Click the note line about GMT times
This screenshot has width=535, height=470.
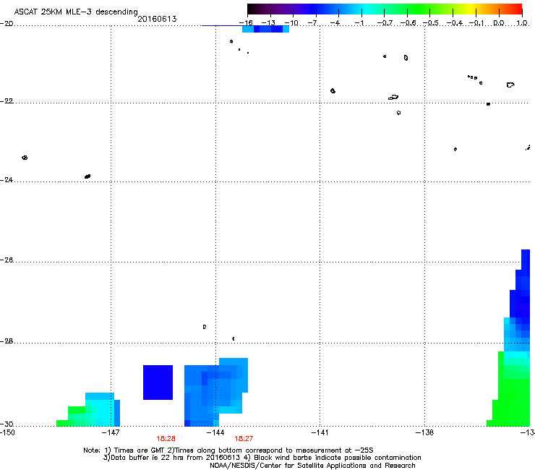228,450
